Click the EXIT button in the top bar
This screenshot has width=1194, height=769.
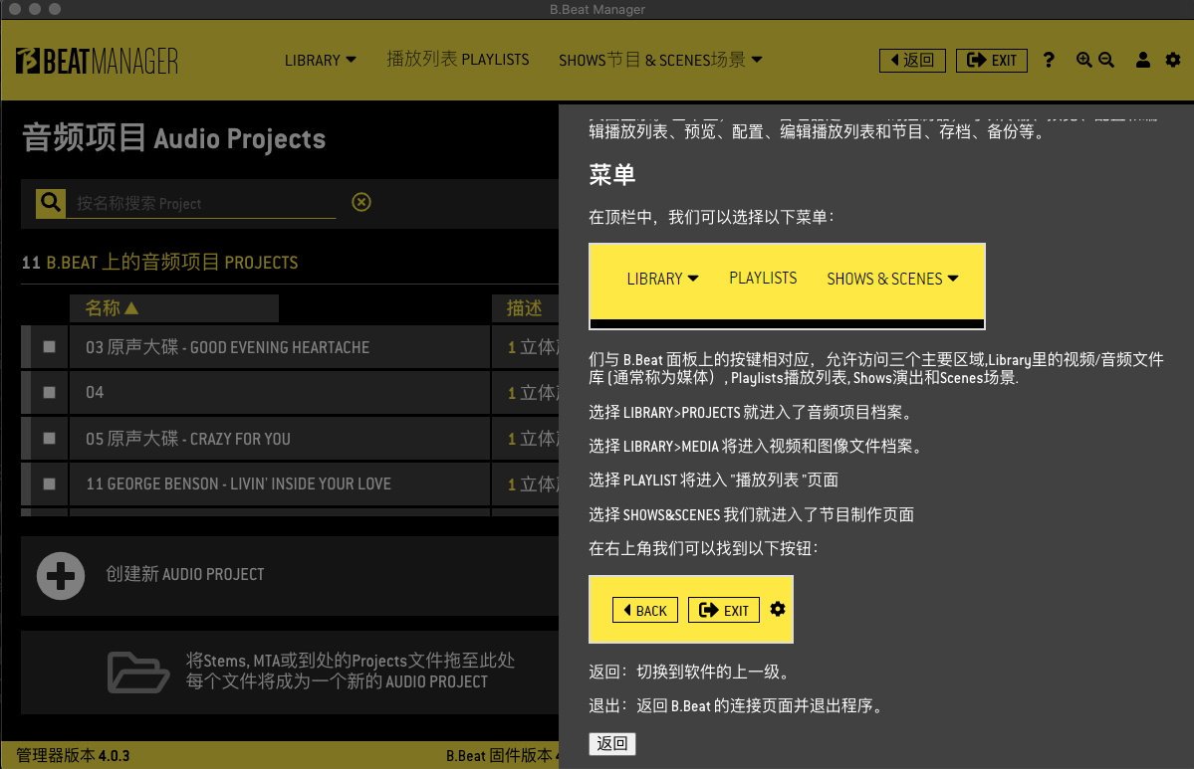[x=992, y=60]
